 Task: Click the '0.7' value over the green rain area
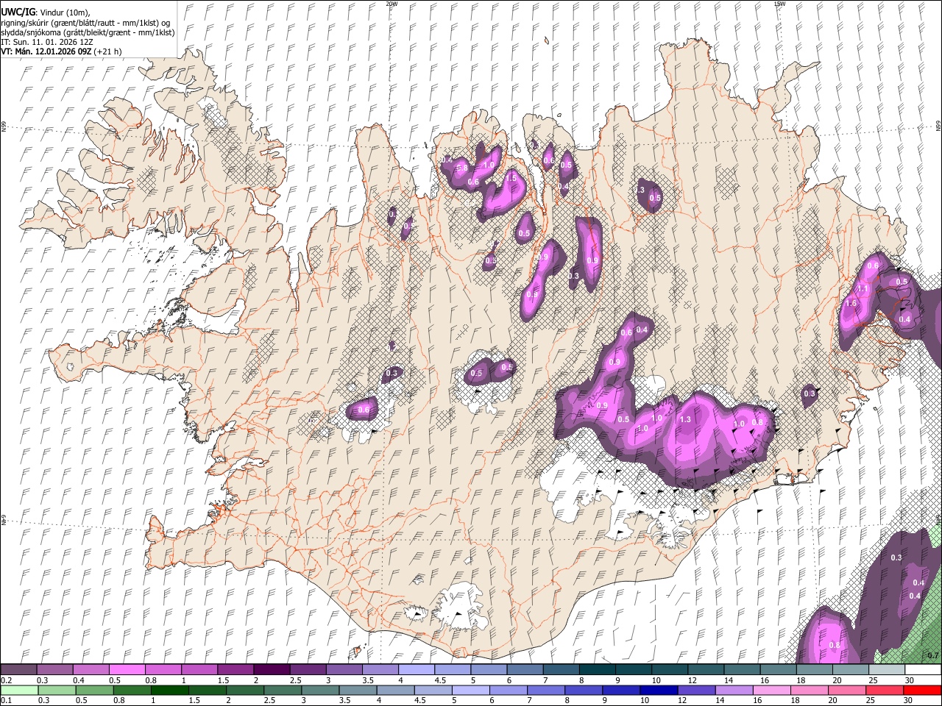tap(932, 656)
